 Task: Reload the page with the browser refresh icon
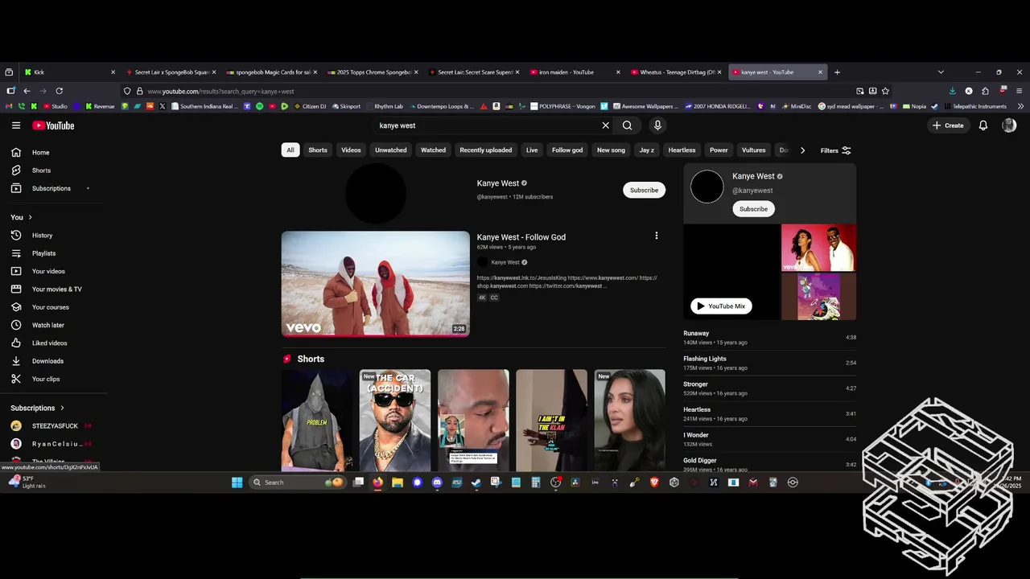pyautogui.click(x=59, y=92)
